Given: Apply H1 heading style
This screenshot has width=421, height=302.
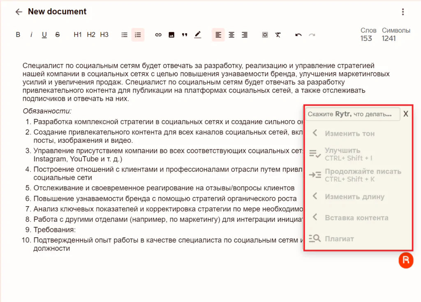Looking at the screenshot, I should [78, 35].
